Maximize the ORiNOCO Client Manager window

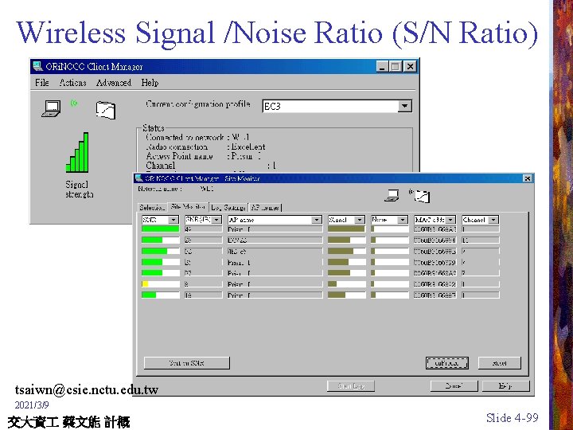point(396,67)
